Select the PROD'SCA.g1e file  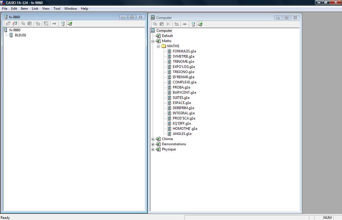click(184, 118)
